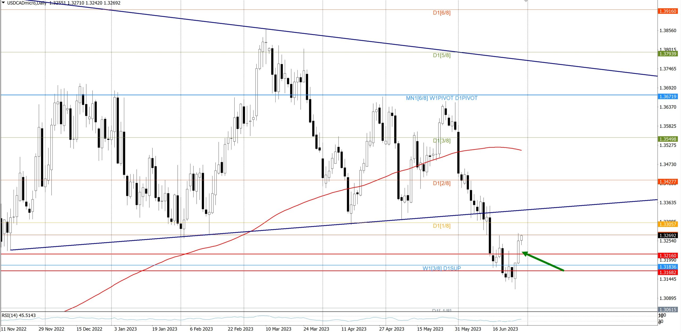Select the orange 1.34277 price tag

(x=668, y=182)
